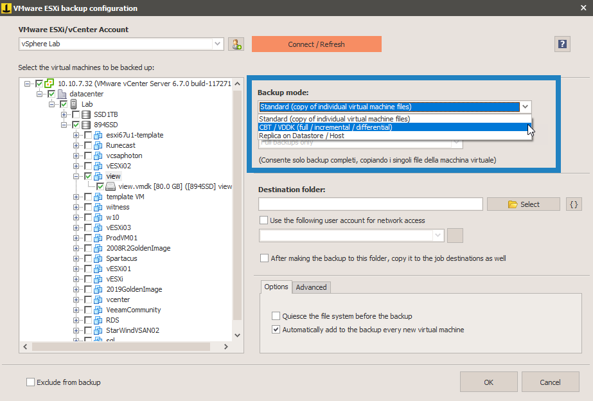Click the w10 VM icon
Image resolution: width=593 pixels, height=401 pixels.
click(x=98, y=217)
